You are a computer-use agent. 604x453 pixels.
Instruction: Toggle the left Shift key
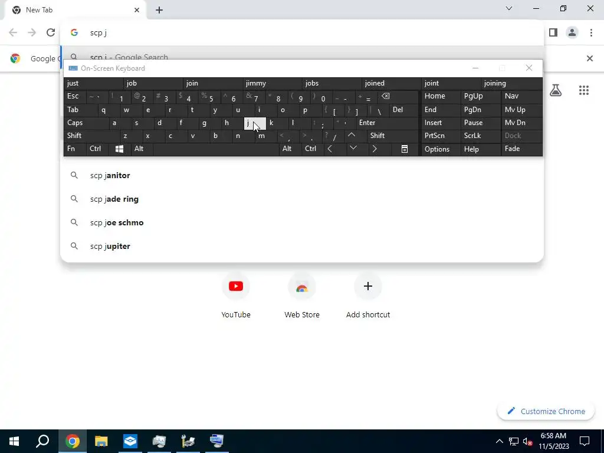coord(92,136)
